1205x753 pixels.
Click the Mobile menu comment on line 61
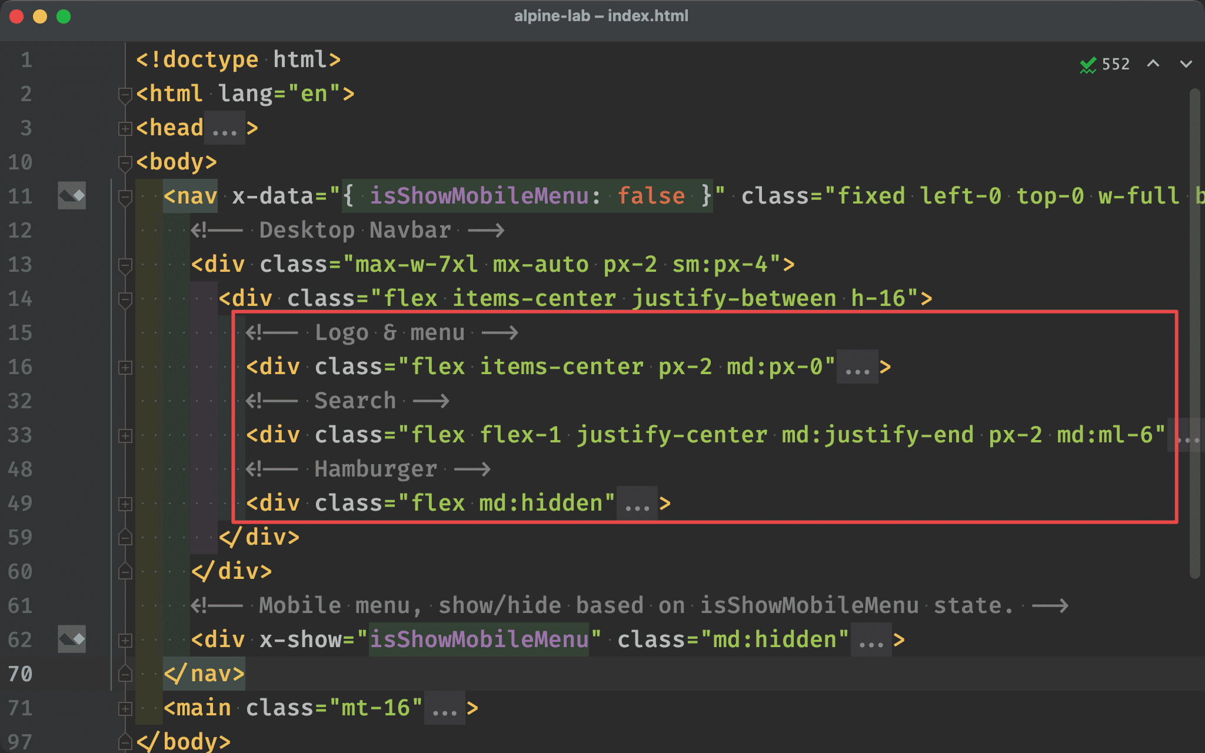[630, 605]
